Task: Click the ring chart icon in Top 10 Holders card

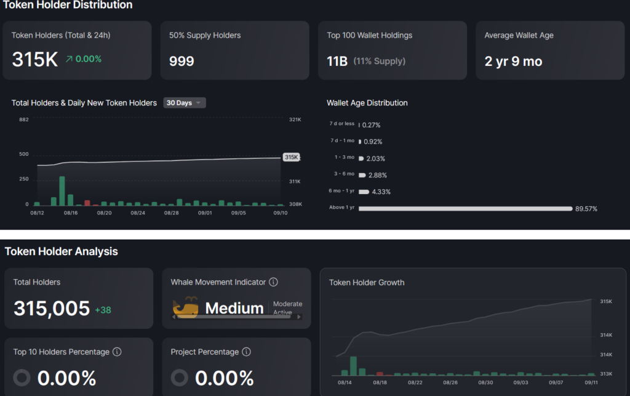Action: coord(22,378)
